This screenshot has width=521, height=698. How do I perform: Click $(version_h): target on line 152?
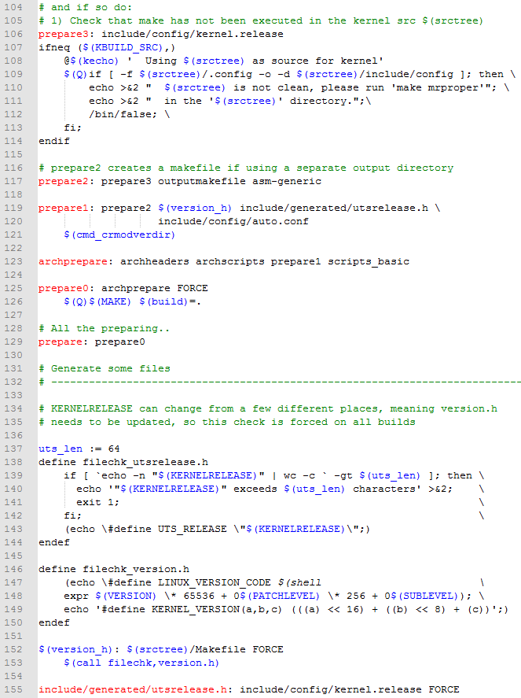[x=79, y=649]
